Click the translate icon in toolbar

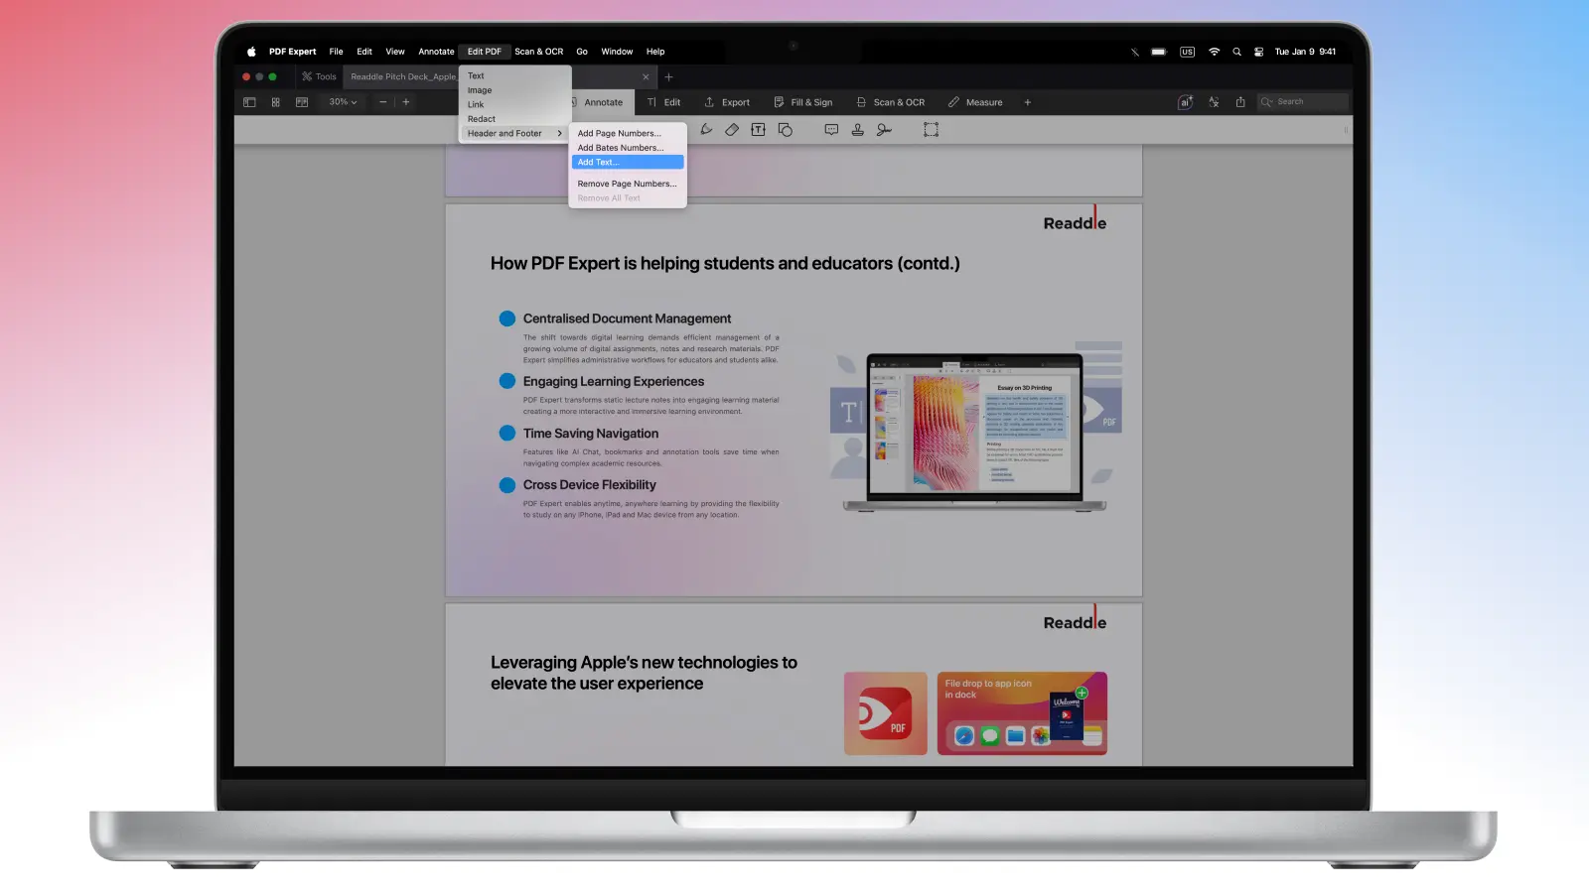click(x=1214, y=102)
